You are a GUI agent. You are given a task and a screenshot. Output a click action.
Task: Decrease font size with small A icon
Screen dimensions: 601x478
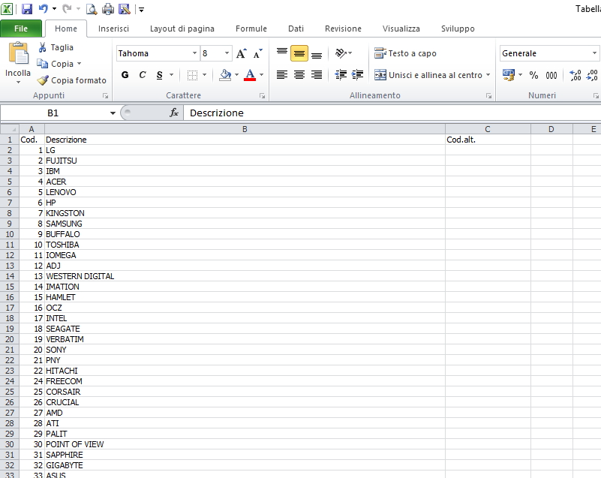tap(258, 53)
